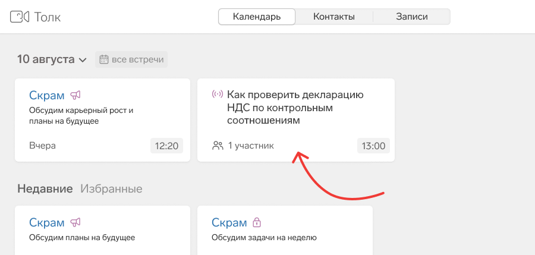This screenshot has width=535, height=255.
Task: Switch to the Записи tab
Action: [412, 17]
